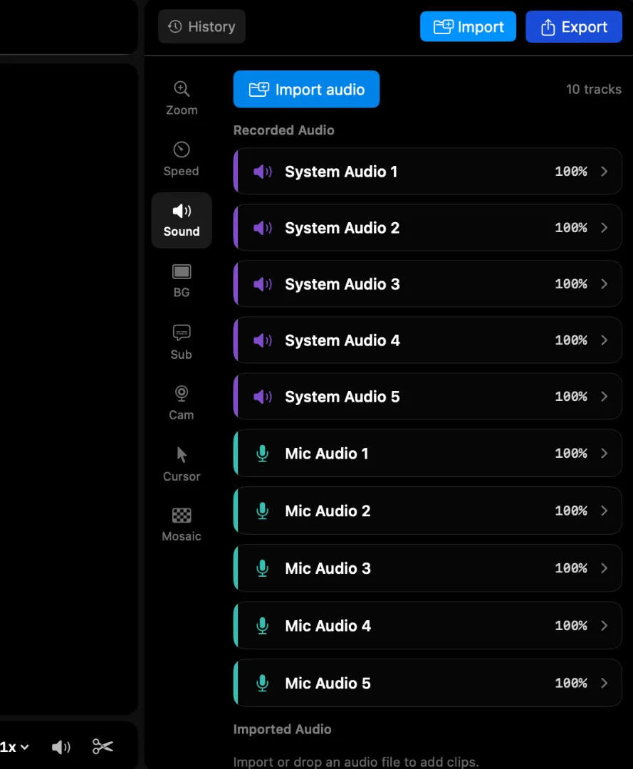Open the Cam camera panel
The image size is (633, 769).
click(182, 402)
